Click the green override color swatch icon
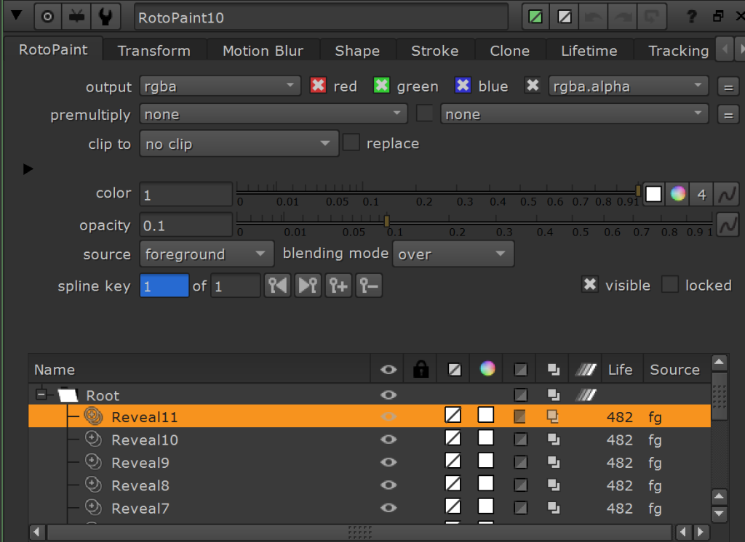The height and width of the screenshot is (542, 745). click(535, 17)
